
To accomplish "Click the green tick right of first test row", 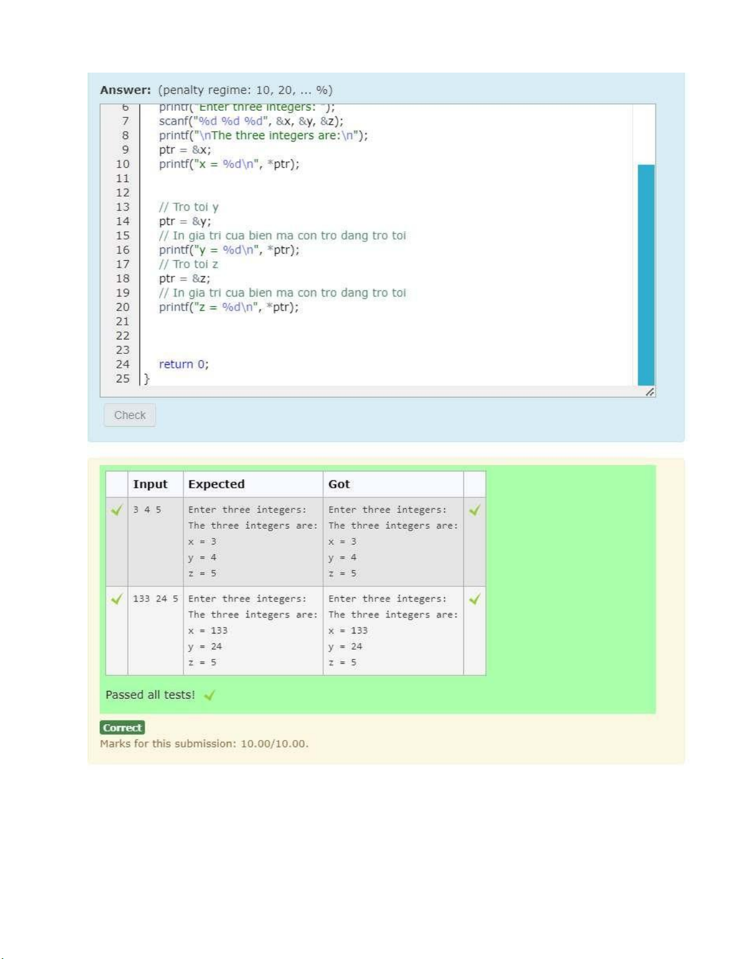I will [474, 510].
